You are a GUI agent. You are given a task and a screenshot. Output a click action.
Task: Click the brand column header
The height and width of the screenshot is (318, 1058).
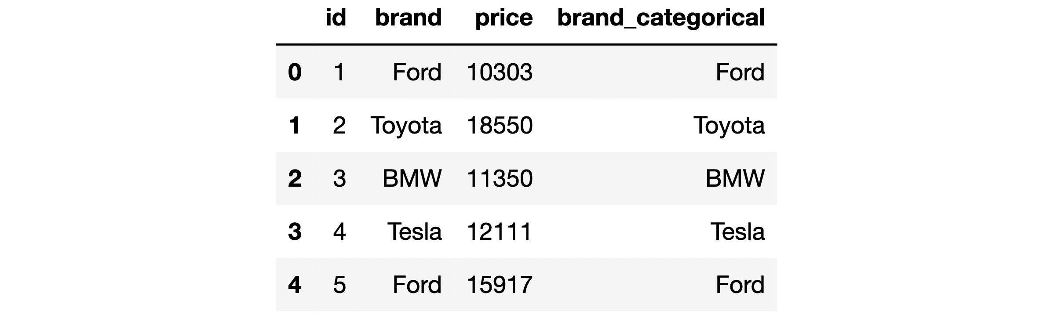[408, 18]
